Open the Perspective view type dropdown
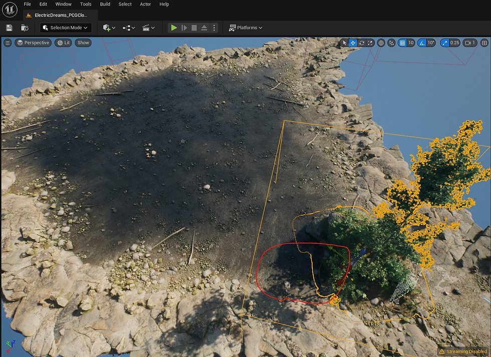This screenshot has height=357, width=491. (x=33, y=43)
